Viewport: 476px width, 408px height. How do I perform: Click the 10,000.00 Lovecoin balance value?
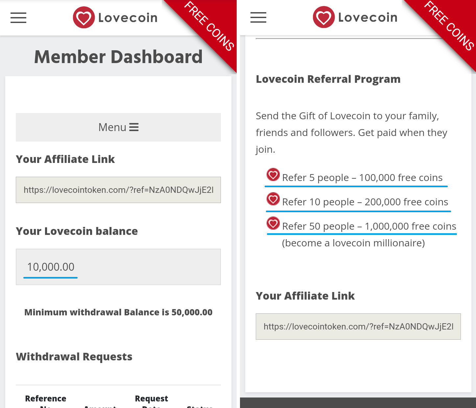(x=51, y=267)
